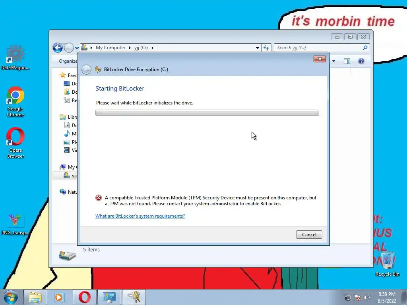Select My Computer in the navigation pane
This screenshot has width=407, height=305.
(x=68, y=167)
